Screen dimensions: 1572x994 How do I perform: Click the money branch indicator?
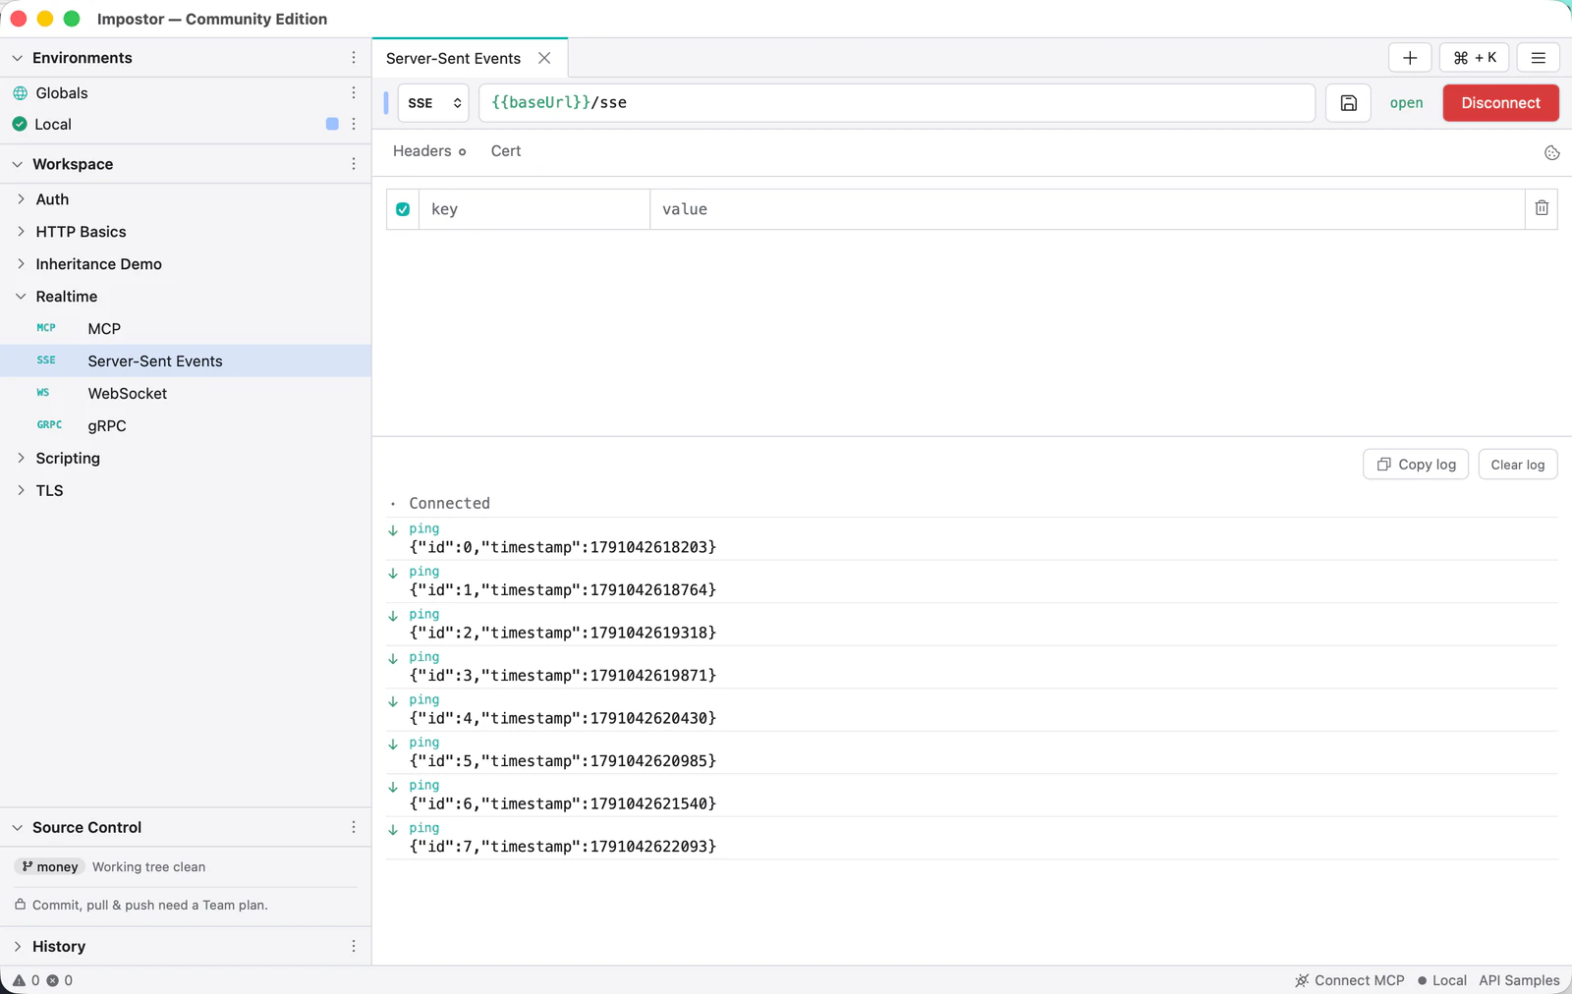point(49,866)
